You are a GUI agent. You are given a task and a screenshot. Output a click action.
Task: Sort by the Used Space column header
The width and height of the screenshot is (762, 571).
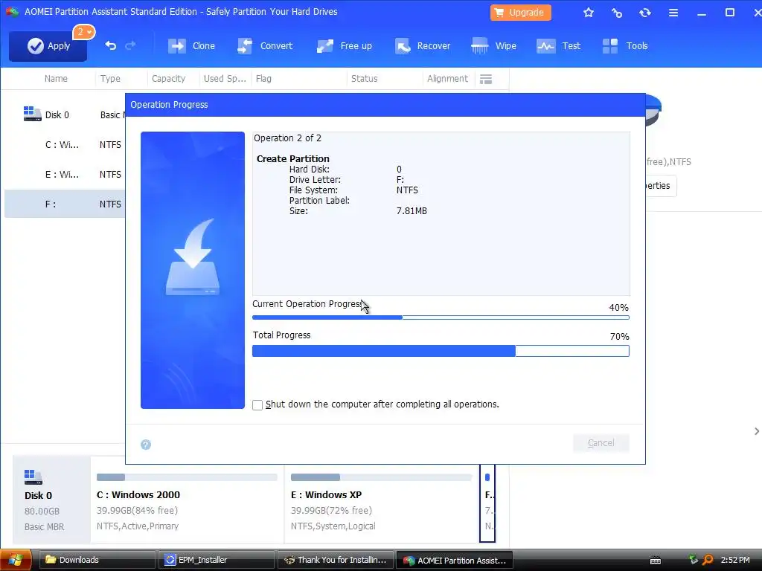(225, 79)
